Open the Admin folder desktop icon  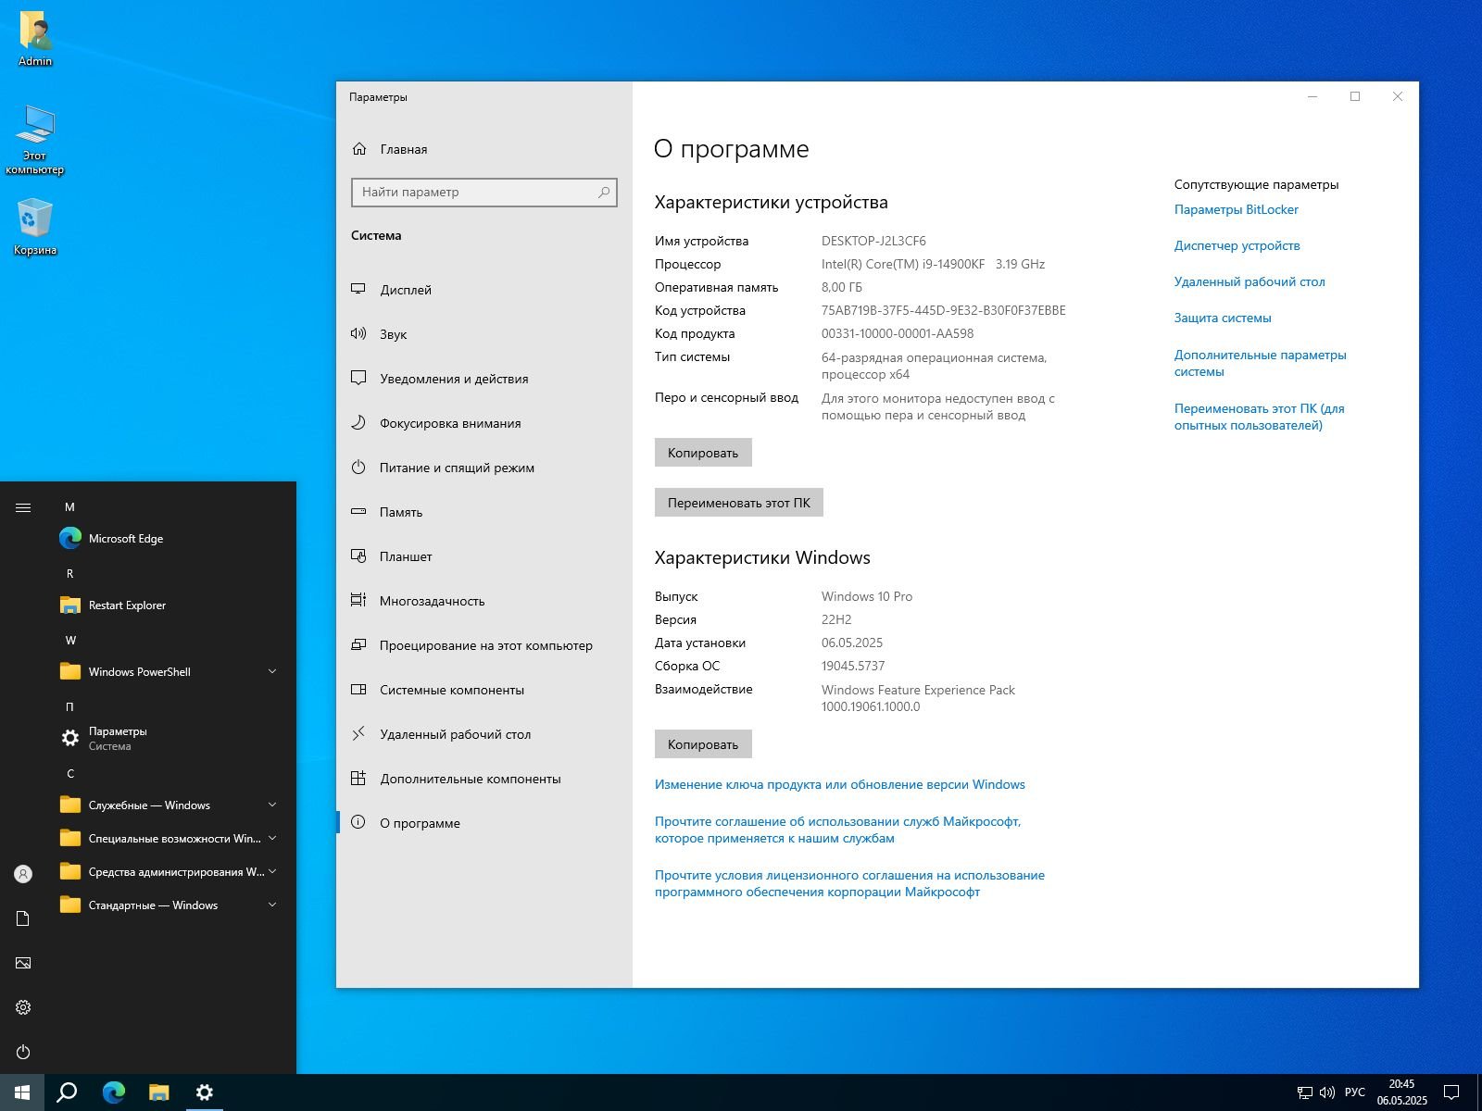[35, 39]
